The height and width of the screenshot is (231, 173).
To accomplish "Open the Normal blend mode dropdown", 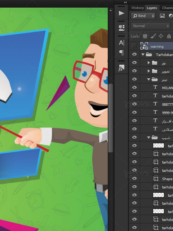I will pos(151,26).
